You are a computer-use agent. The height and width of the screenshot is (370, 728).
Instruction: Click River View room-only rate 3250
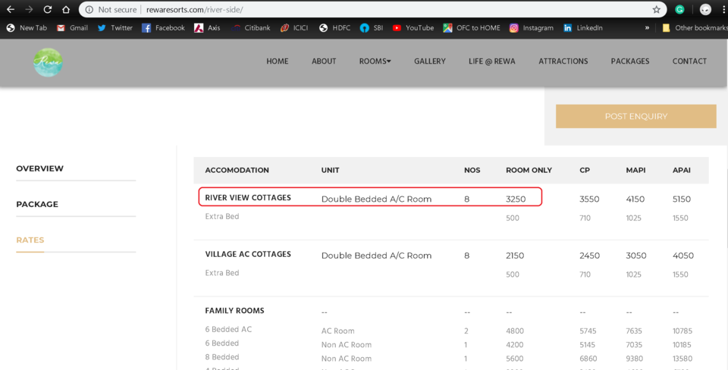point(516,199)
